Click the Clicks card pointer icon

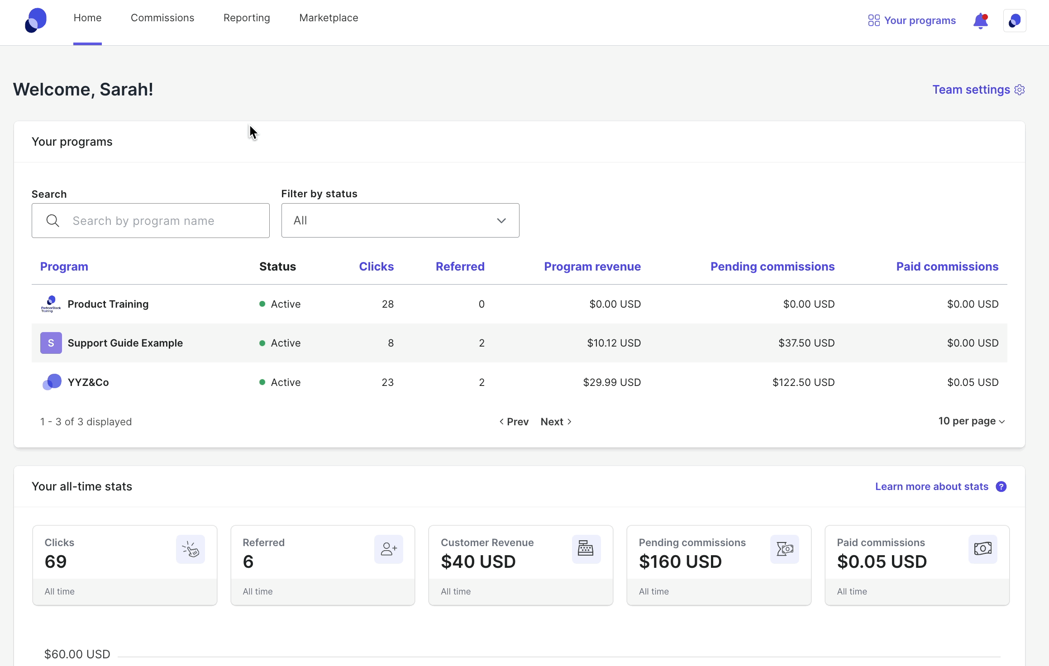(191, 549)
